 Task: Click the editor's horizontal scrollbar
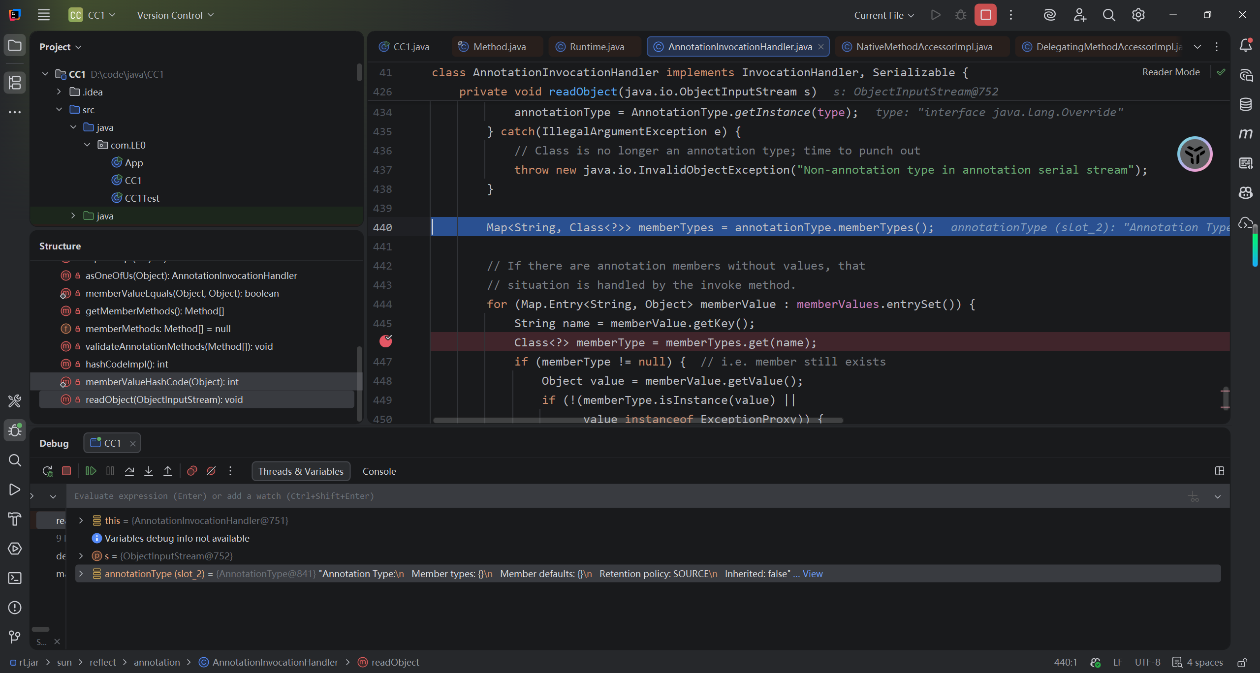pyautogui.click(x=637, y=421)
